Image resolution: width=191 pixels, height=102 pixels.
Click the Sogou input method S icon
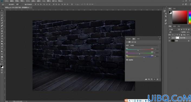[x=126, y=100]
